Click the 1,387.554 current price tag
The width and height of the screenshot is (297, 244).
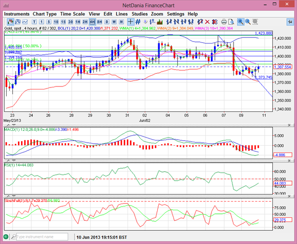283,67
